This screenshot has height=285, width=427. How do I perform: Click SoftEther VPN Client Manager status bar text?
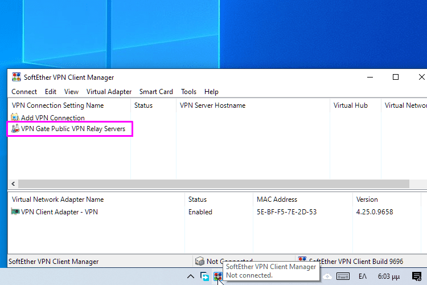54,262
